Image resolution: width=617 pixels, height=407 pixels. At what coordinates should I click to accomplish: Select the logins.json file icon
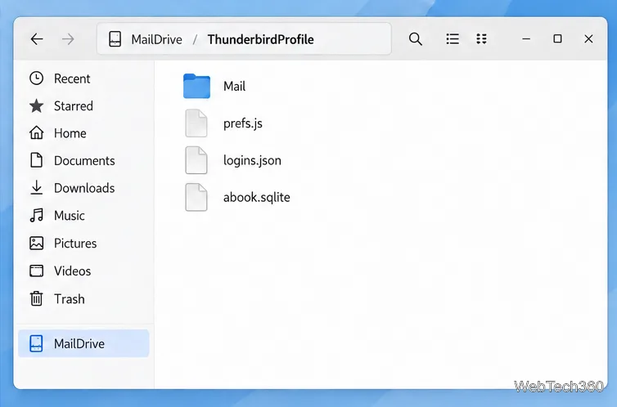196,160
